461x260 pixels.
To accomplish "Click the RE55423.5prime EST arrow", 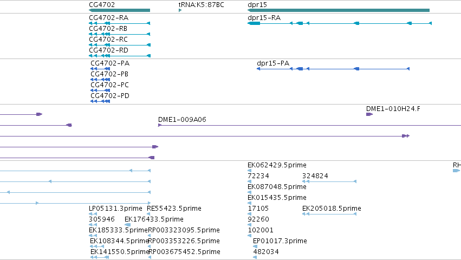I will pos(149,214).
